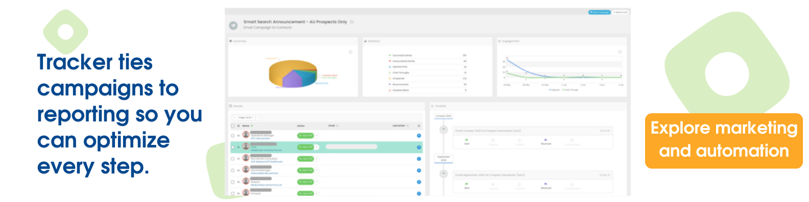The height and width of the screenshot is (202, 809).
Task: Click Log a Call for Director row
Action: [x=305, y=182]
